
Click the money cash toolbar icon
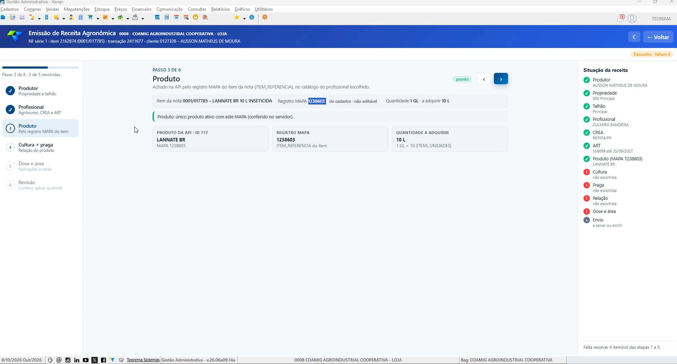pos(121,17)
